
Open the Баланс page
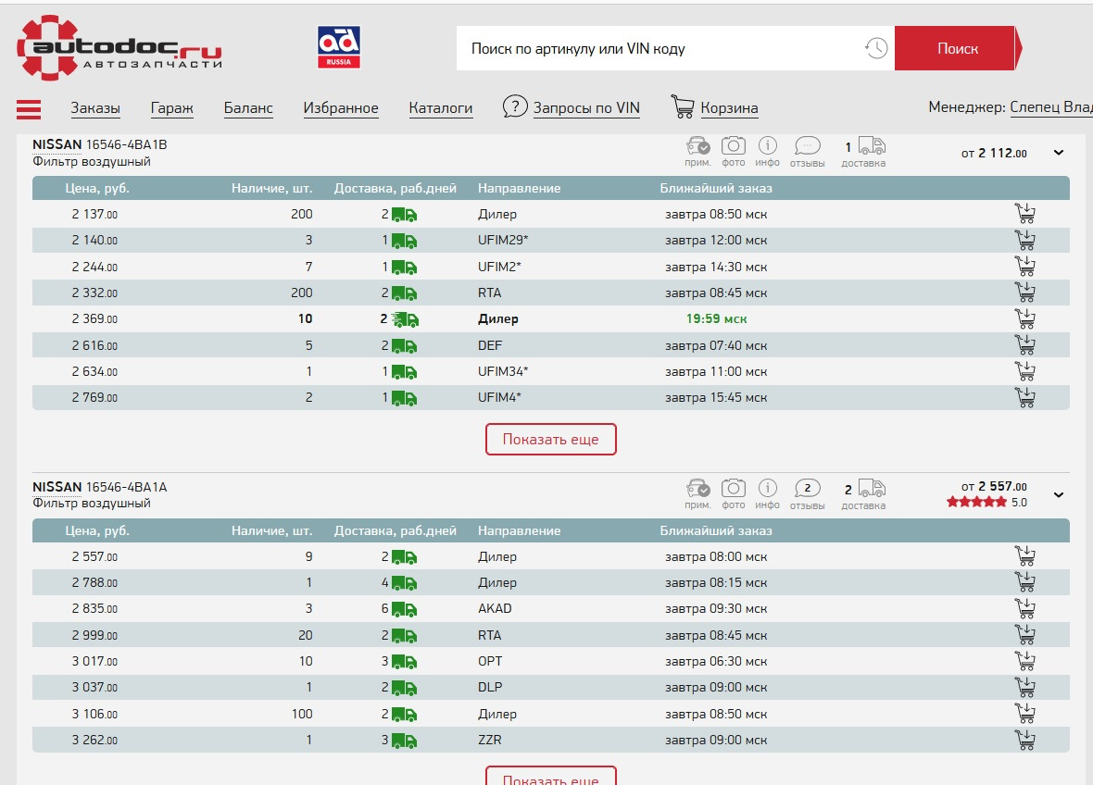pos(248,108)
